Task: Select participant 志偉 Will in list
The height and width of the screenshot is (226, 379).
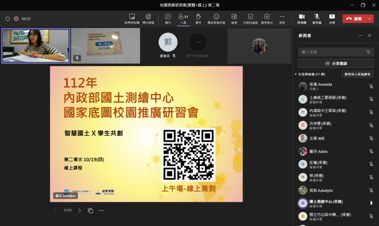Action: (x=336, y=138)
